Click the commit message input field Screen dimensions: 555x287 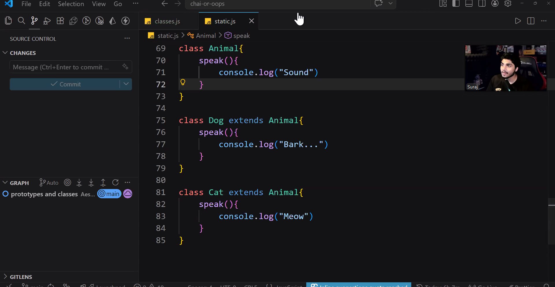[65, 67]
